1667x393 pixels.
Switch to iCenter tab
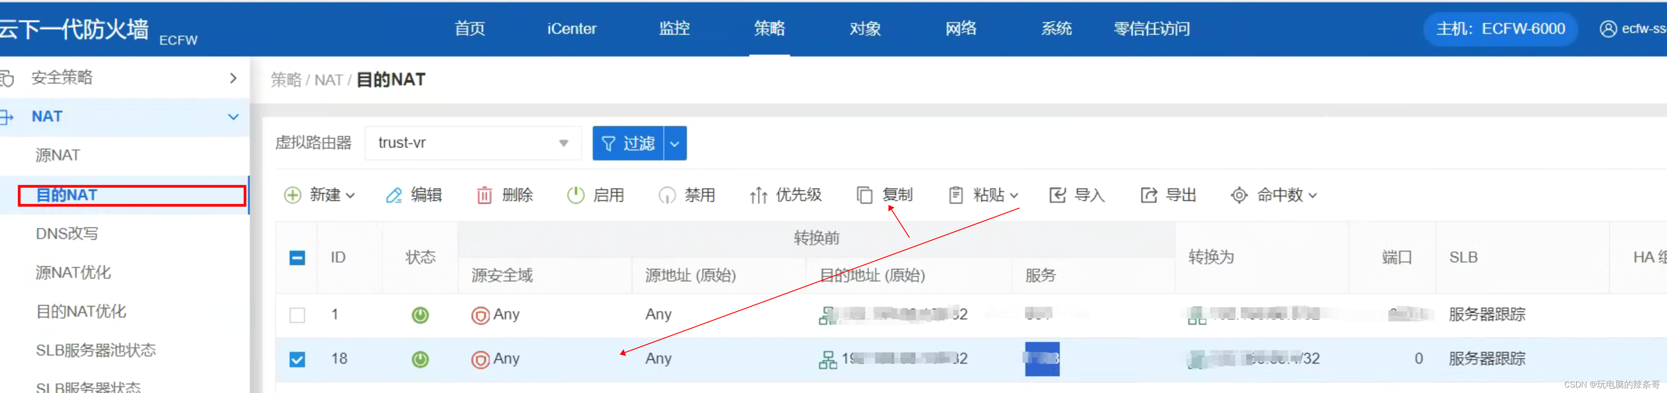pyautogui.click(x=572, y=28)
